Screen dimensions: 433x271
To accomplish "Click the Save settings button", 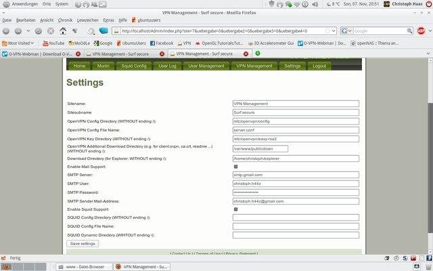I will (x=83, y=244).
